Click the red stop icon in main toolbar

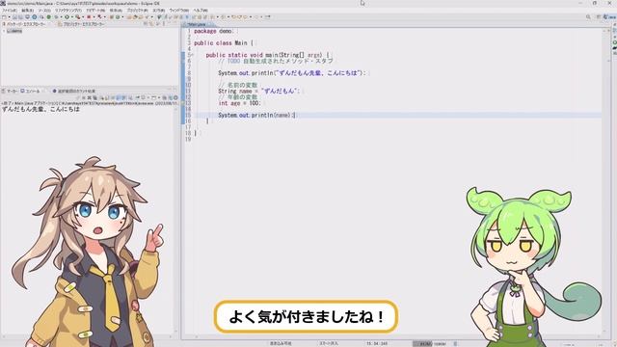(89, 17)
